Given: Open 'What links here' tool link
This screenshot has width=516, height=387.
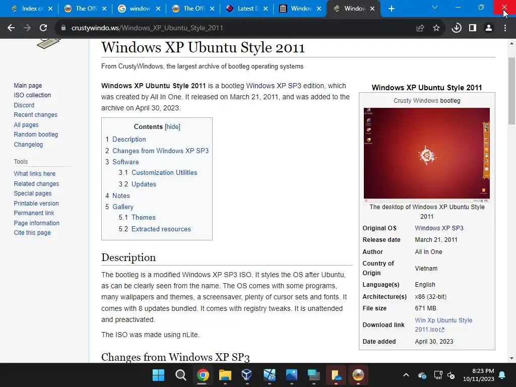Looking at the screenshot, I should pos(35,174).
